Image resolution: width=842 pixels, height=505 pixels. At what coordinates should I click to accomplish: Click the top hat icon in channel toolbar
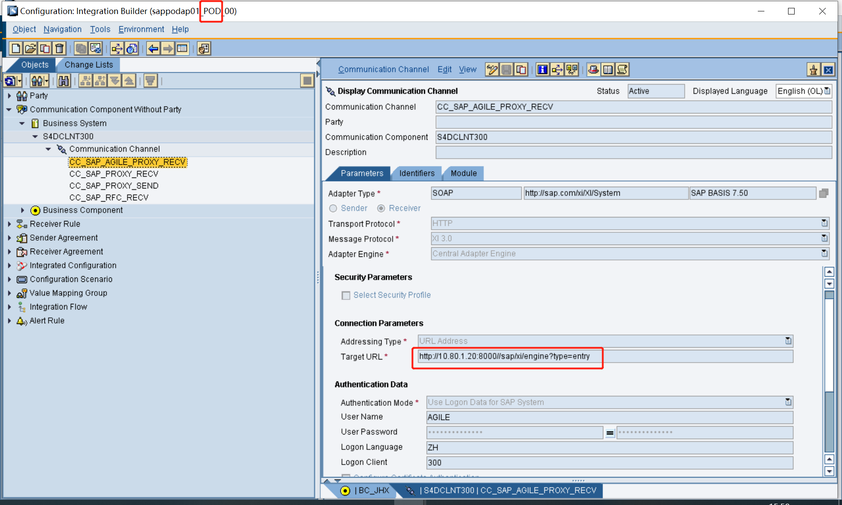[x=593, y=70]
